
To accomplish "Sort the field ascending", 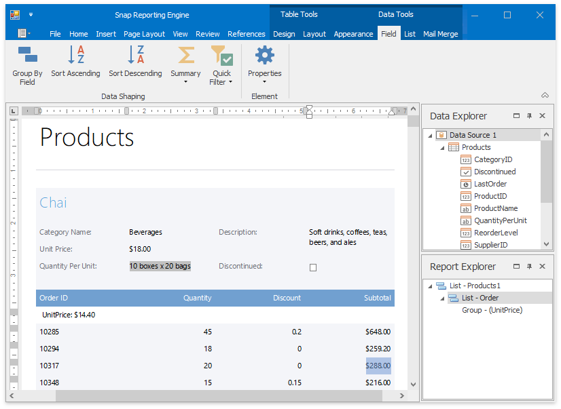I will click(x=75, y=62).
